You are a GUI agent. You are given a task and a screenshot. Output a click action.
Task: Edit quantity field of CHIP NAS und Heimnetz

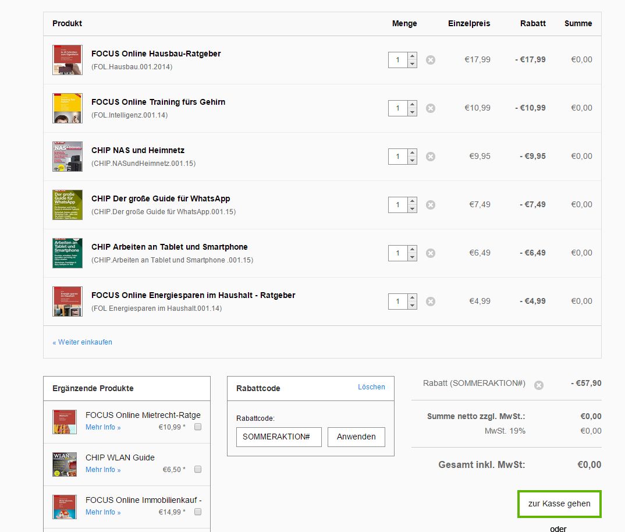point(398,157)
